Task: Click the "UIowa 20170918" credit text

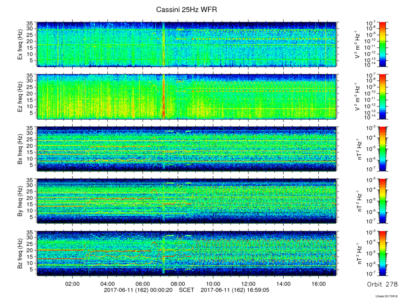Action: 387,296
